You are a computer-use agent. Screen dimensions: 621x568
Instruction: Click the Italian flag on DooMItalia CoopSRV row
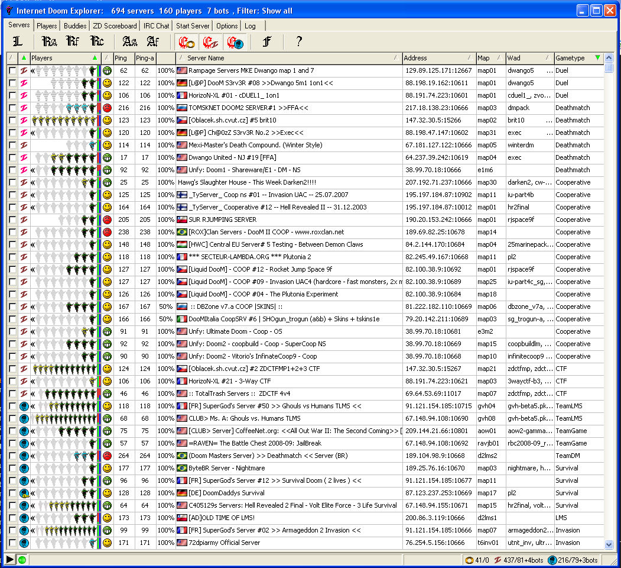(x=182, y=319)
